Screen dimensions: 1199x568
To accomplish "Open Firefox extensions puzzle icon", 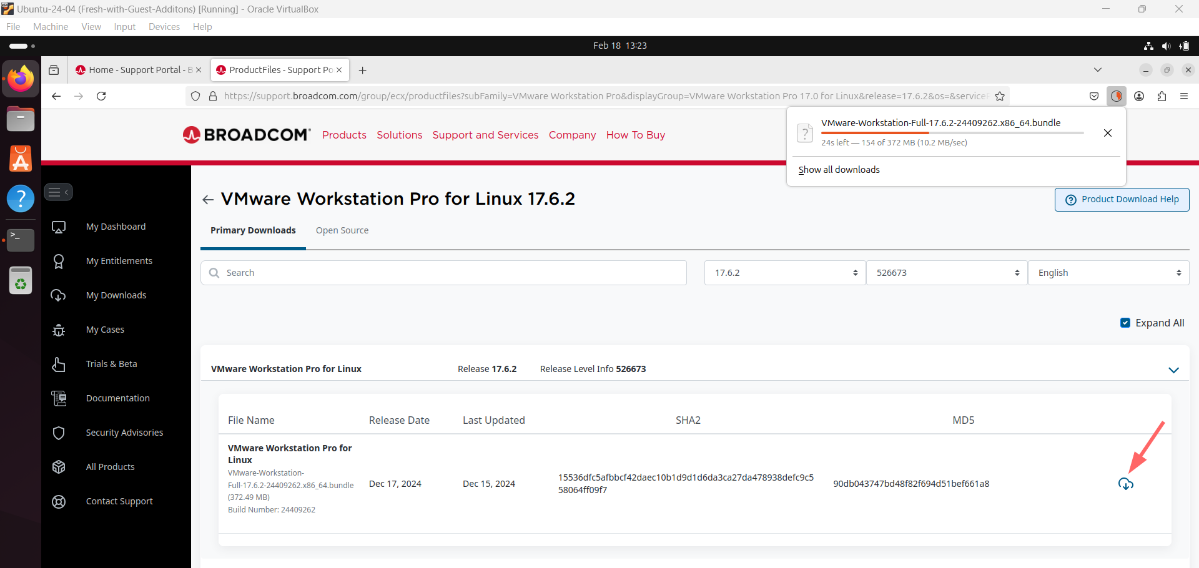I will point(1162,96).
